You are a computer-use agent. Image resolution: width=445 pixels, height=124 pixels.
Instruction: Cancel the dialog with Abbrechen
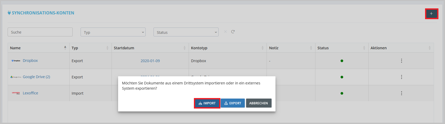pos(259,103)
